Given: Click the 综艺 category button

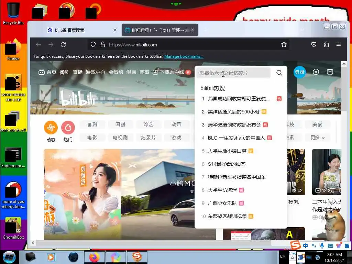Looking at the screenshot, I should 148,124.
